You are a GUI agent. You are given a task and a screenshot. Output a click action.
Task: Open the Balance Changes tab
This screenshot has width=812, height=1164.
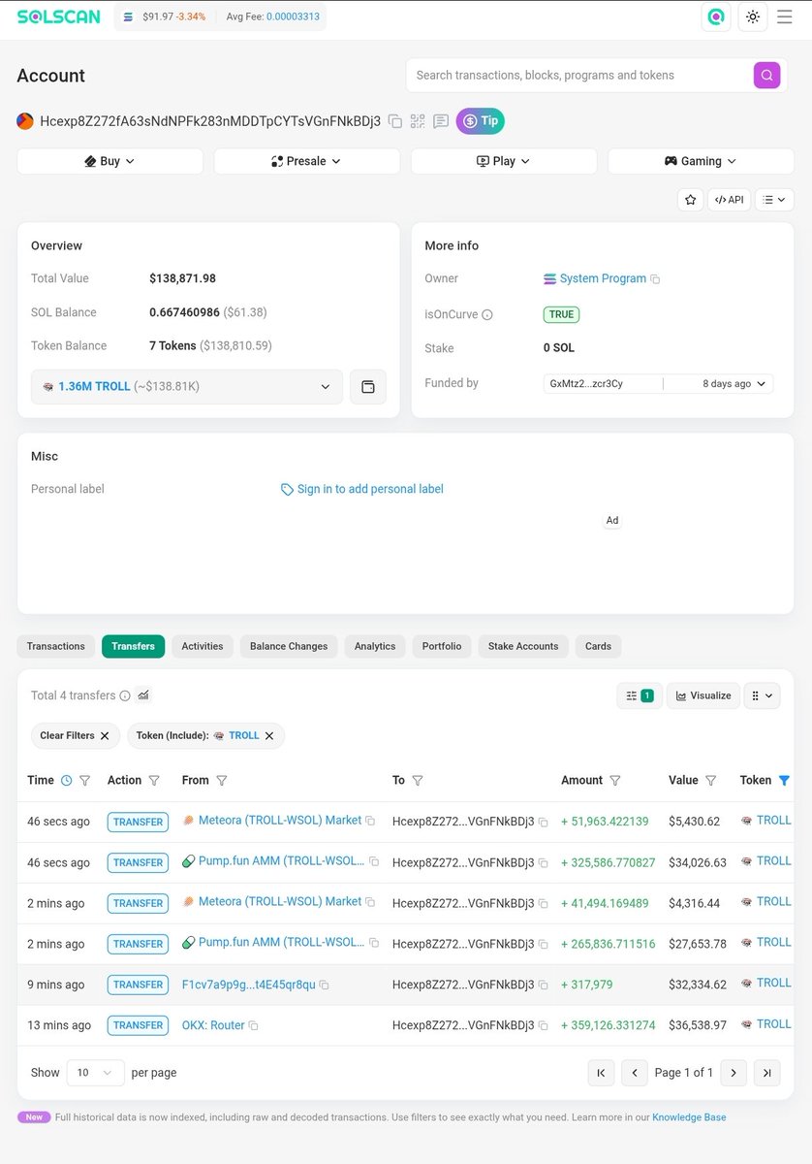pos(289,646)
